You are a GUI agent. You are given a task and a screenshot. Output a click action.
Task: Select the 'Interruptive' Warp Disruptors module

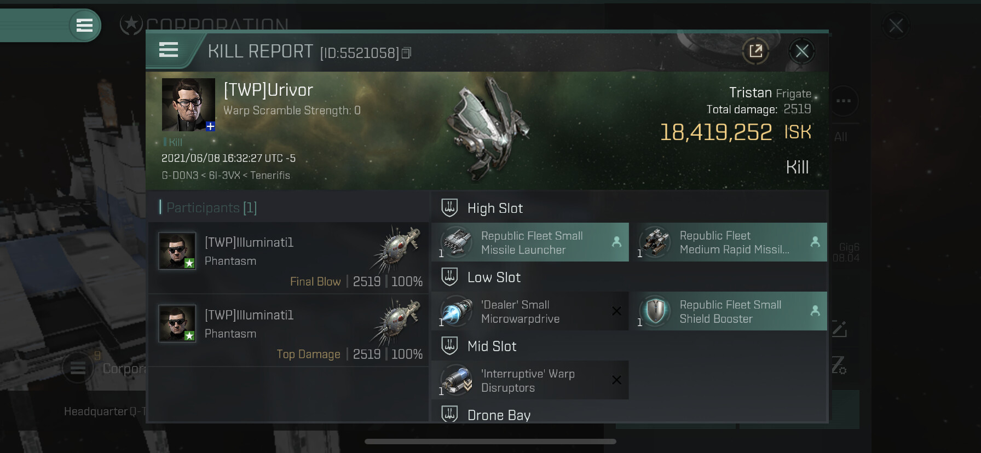click(x=530, y=380)
